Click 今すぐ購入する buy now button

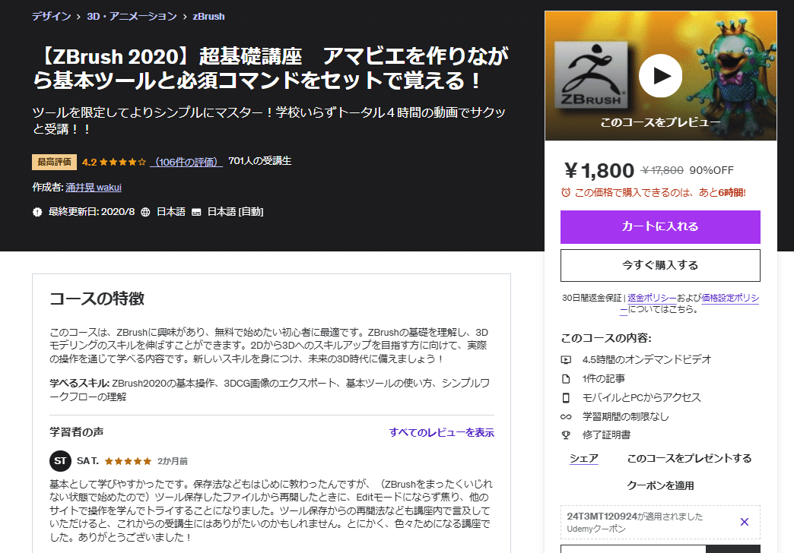(x=660, y=265)
